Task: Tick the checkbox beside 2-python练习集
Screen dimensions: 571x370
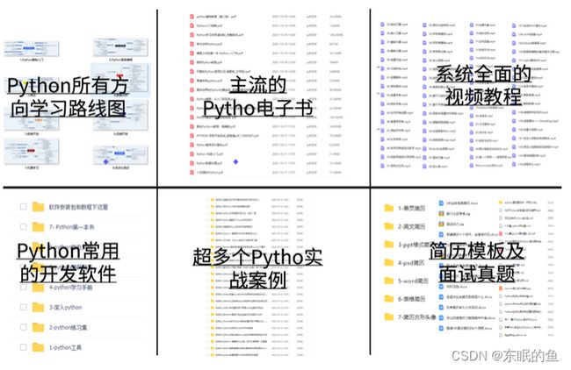Action: pos(24,327)
